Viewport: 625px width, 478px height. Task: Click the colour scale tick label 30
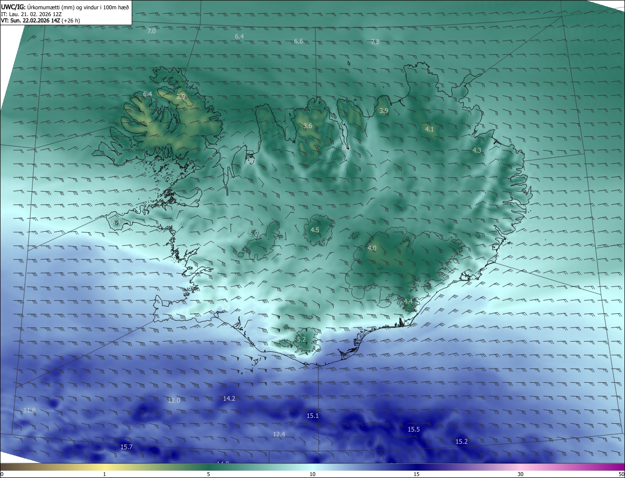[521, 474]
